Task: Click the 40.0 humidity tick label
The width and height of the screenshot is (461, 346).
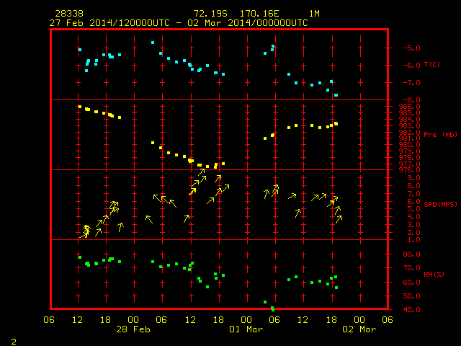Action: coord(411,309)
